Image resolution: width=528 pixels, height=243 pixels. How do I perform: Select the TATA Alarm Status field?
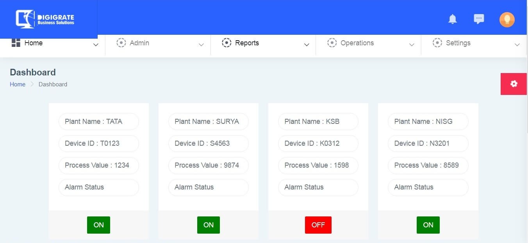(99, 187)
